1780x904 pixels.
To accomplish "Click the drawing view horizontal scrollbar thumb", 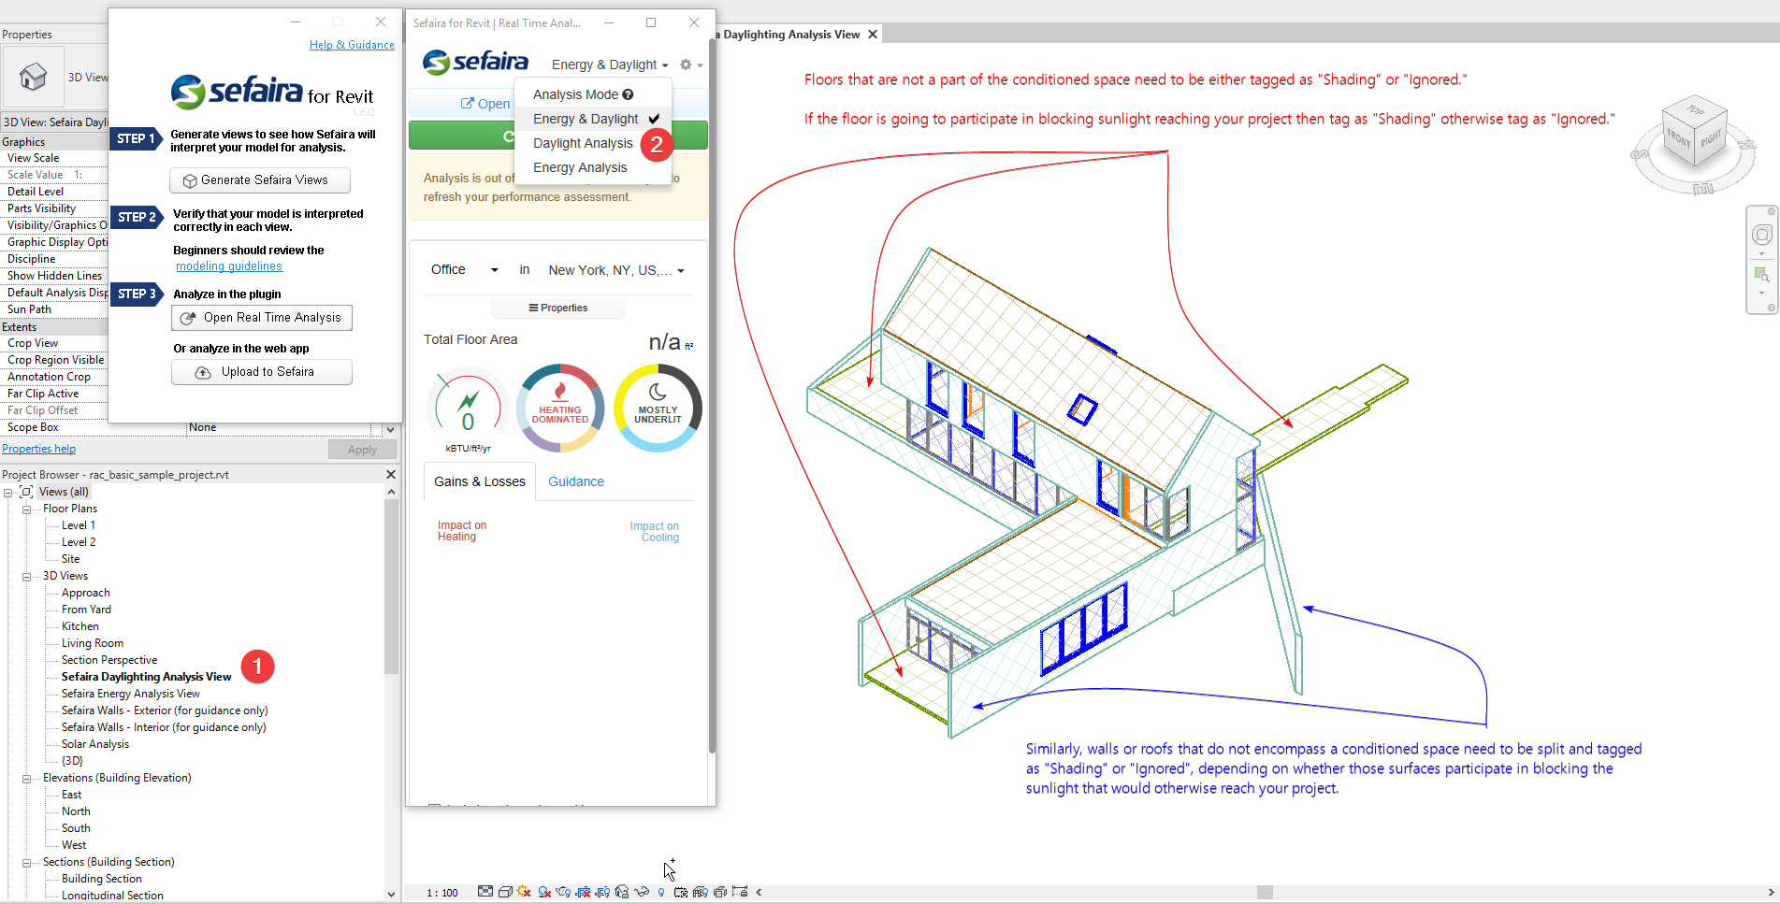I will (1265, 892).
